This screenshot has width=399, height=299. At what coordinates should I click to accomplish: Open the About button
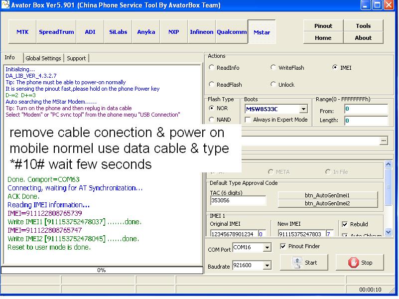point(363,38)
